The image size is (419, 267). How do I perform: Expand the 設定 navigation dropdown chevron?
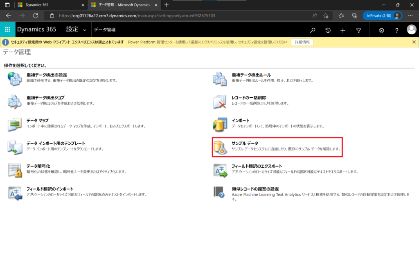tap(85, 30)
